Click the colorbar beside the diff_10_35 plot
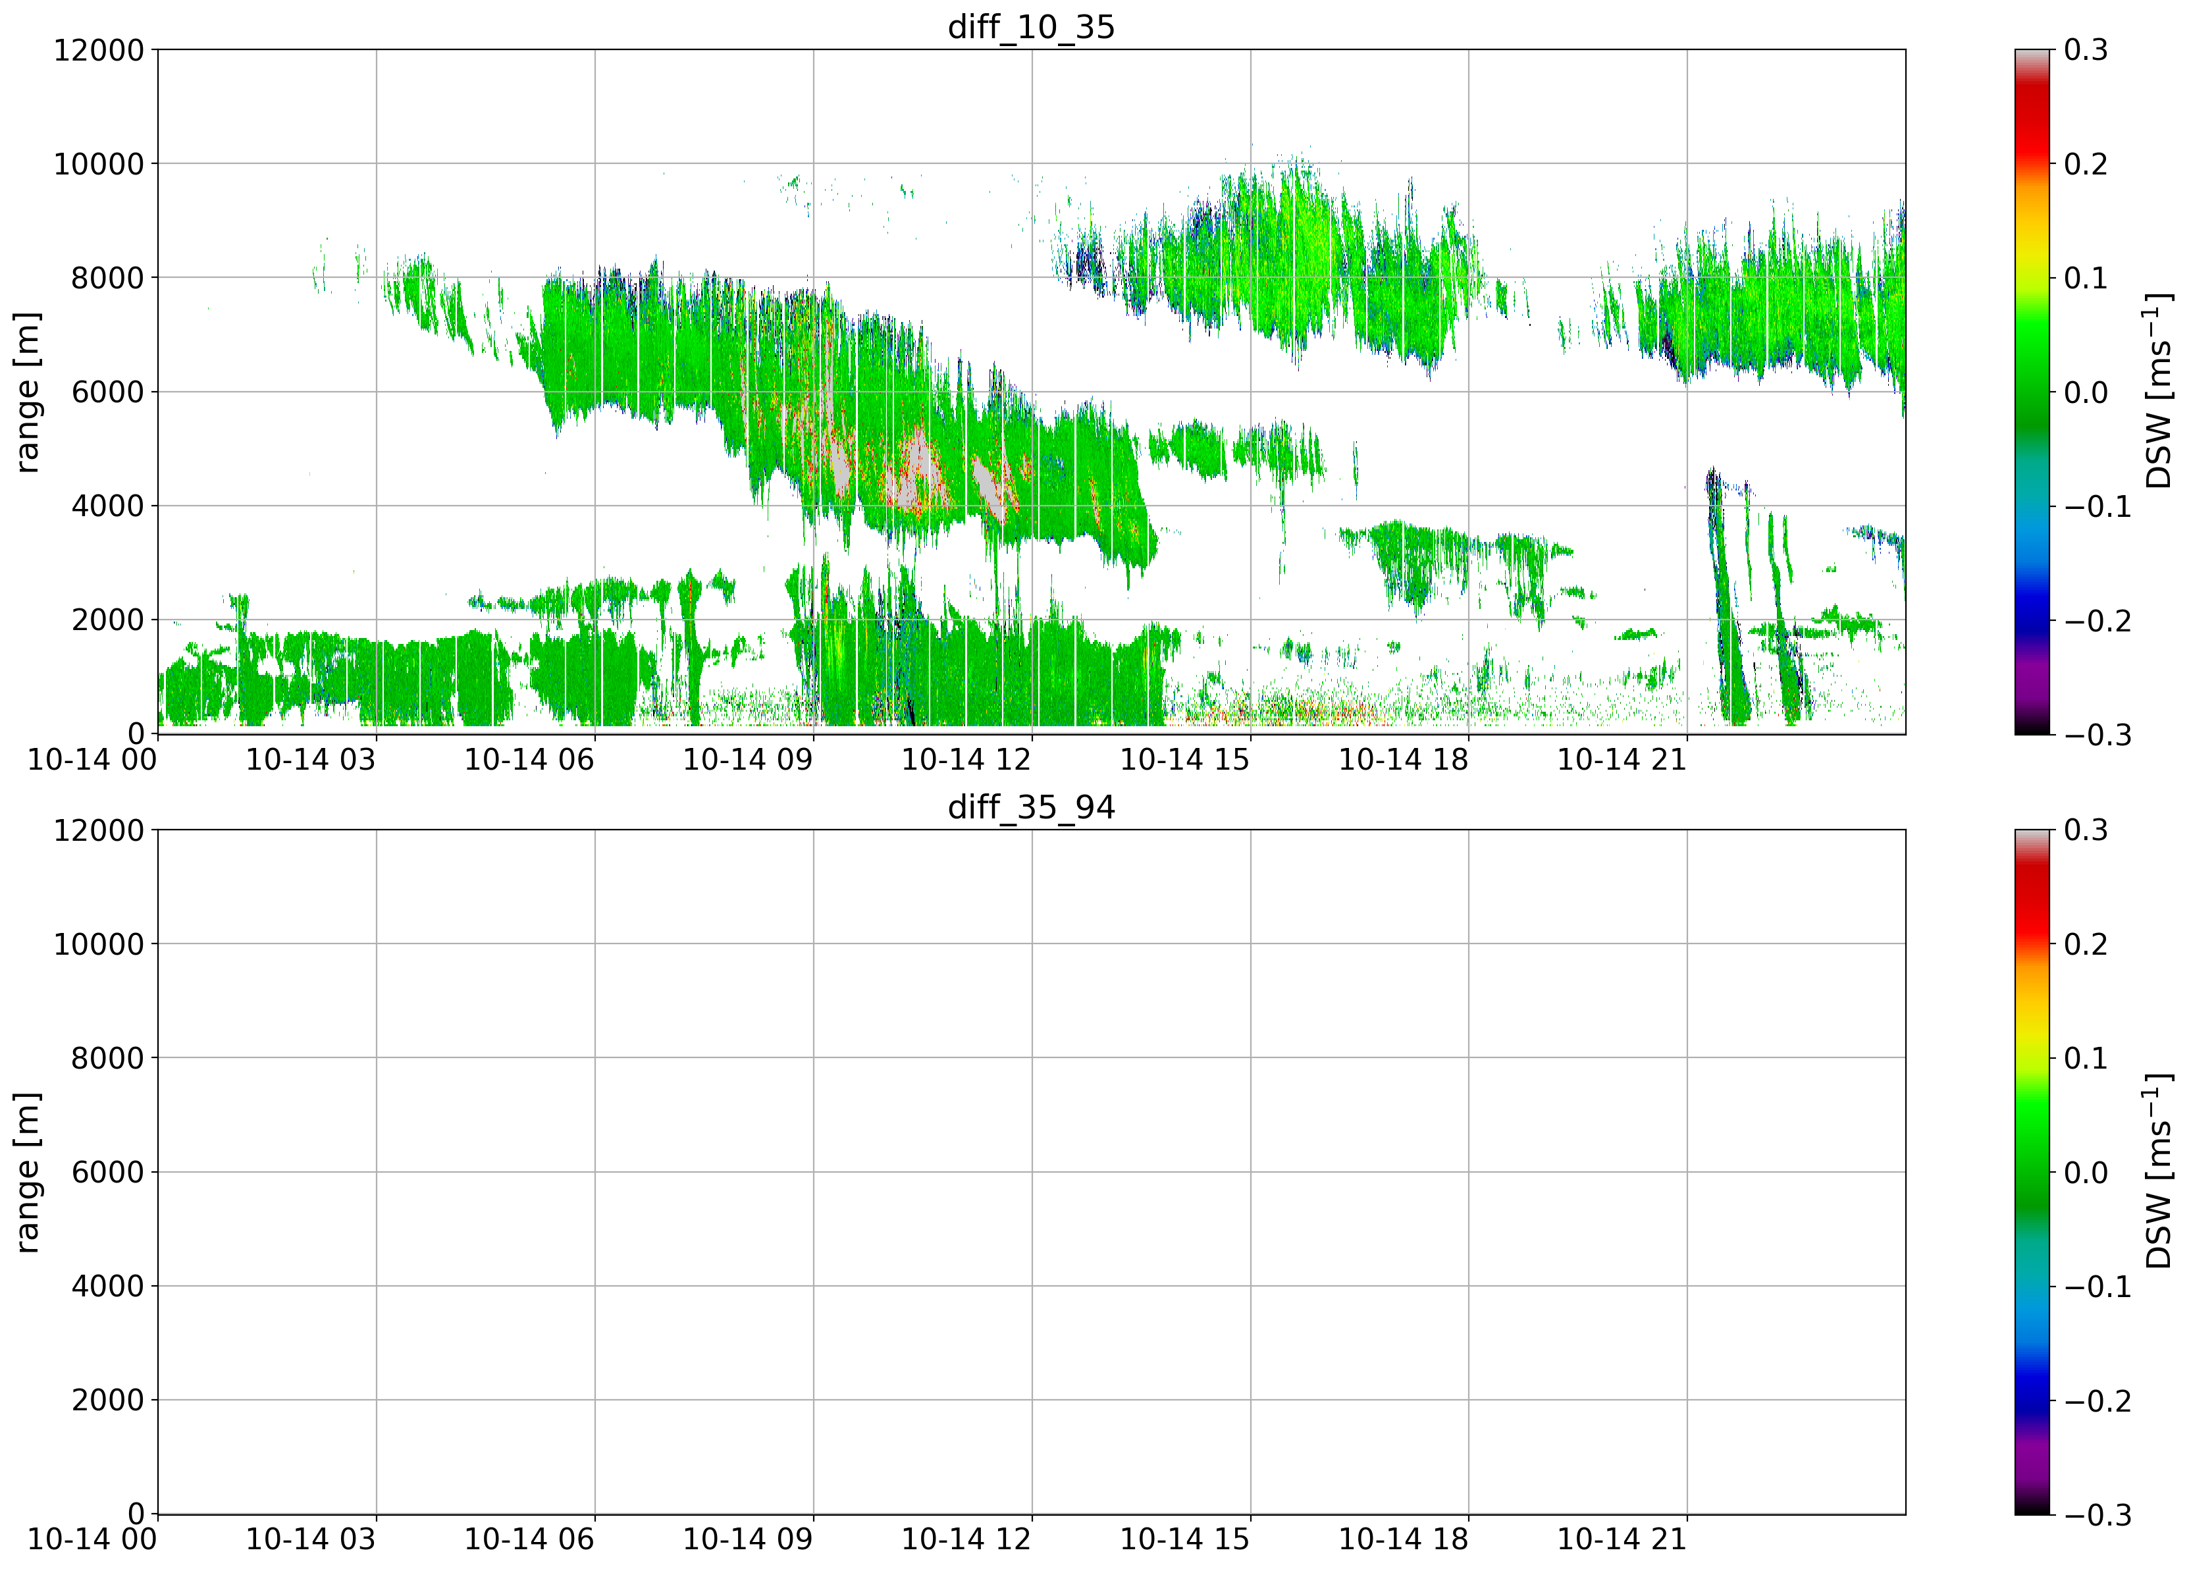2191x1569 pixels. pos(2032,391)
